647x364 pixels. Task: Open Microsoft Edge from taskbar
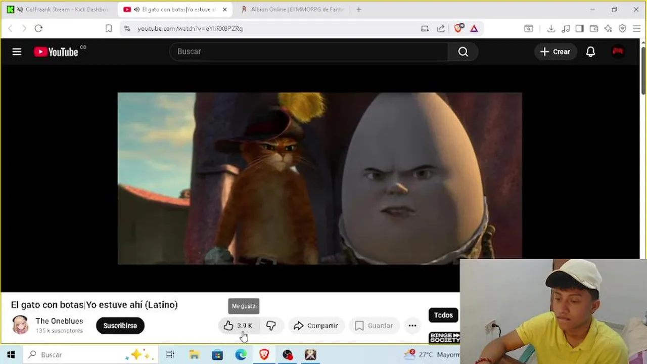tap(241, 355)
